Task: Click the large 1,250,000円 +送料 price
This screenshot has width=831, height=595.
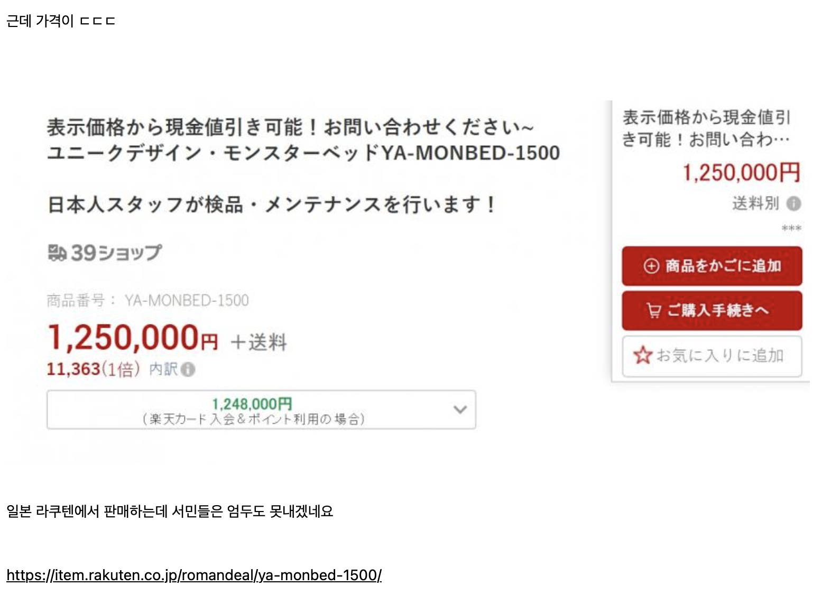Action: tap(167, 338)
